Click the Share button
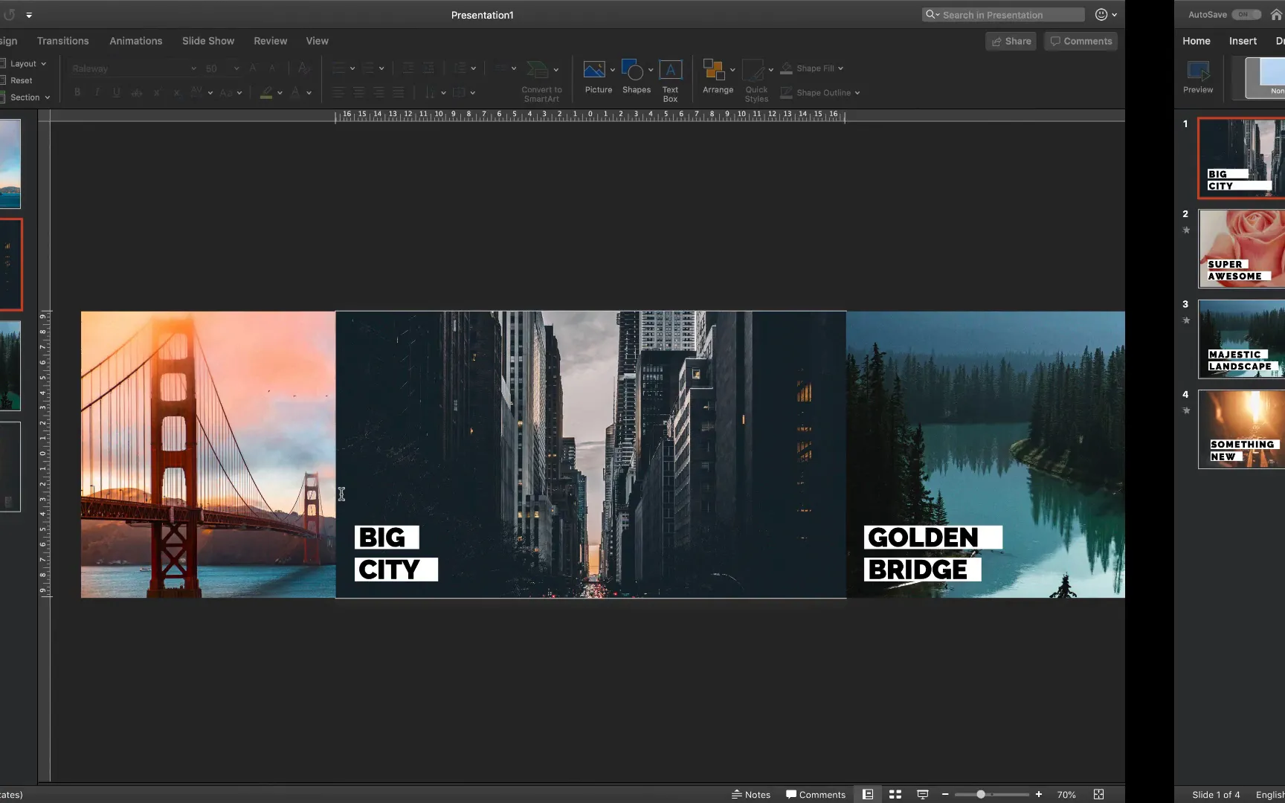This screenshot has width=1285, height=803. tap(1011, 41)
